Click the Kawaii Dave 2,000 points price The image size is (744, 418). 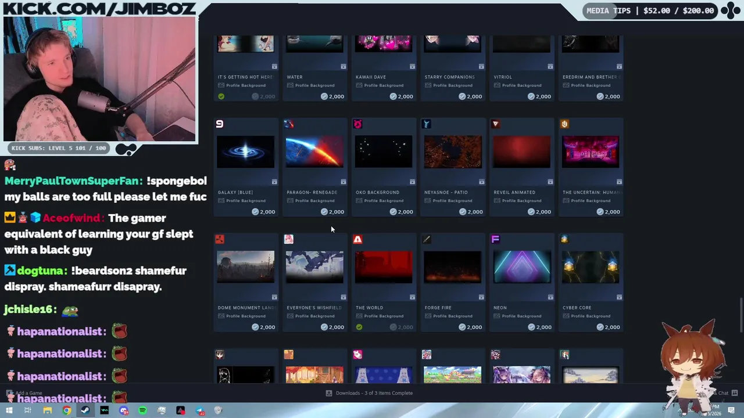[x=402, y=96]
